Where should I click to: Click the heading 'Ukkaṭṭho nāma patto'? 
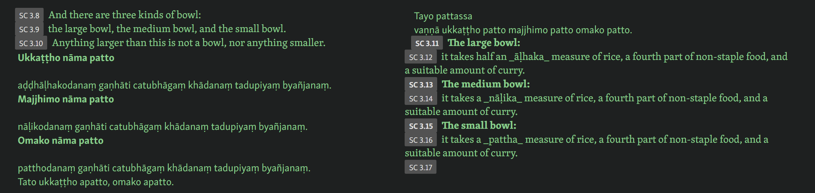(x=66, y=58)
